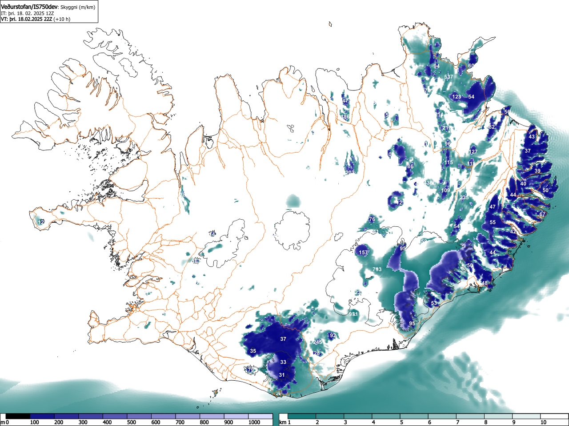Click the '3' label on km legend
The height and width of the screenshot is (426, 569).
pos(345,422)
